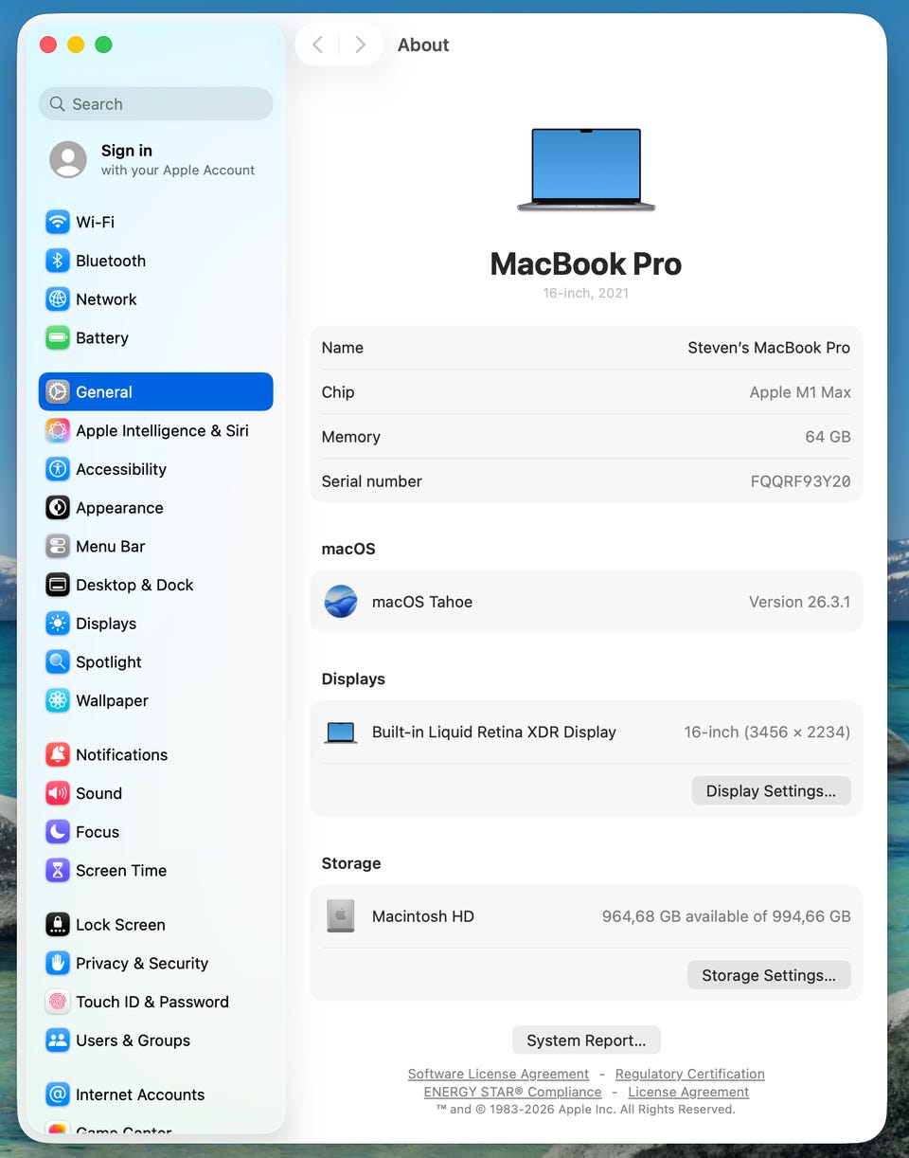Select the Menu Bar icon
Image resolution: width=909 pixels, height=1158 pixels.
pos(58,547)
